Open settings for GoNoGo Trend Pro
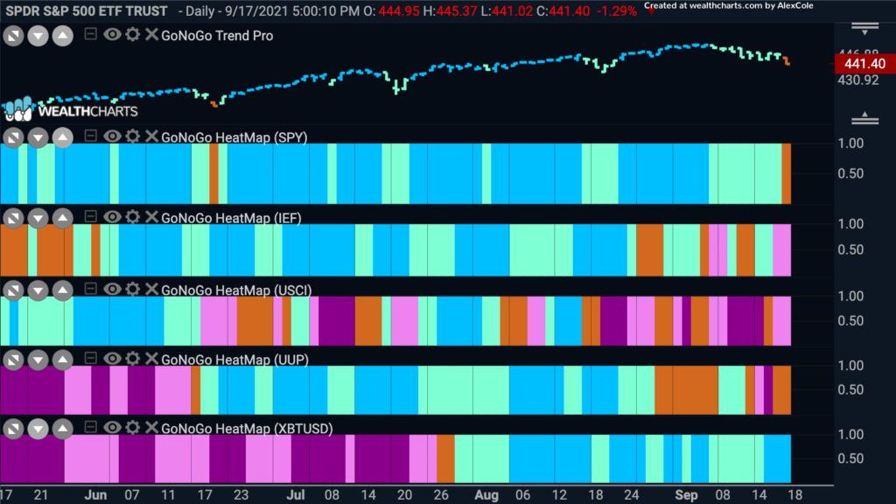896x504 pixels. [133, 35]
